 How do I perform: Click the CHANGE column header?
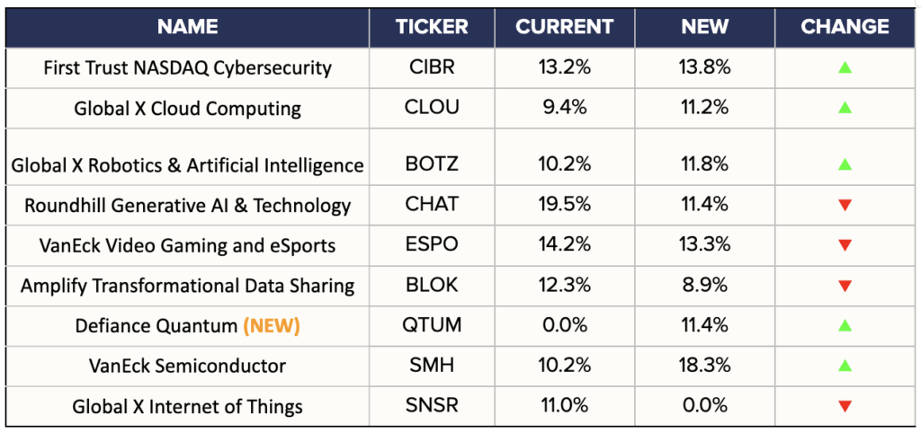[x=845, y=27]
